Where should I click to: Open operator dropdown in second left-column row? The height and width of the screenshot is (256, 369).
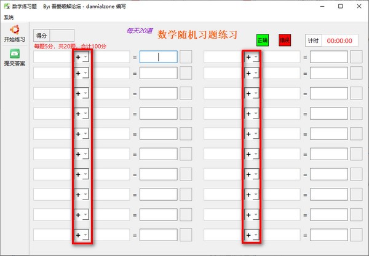(x=81, y=73)
